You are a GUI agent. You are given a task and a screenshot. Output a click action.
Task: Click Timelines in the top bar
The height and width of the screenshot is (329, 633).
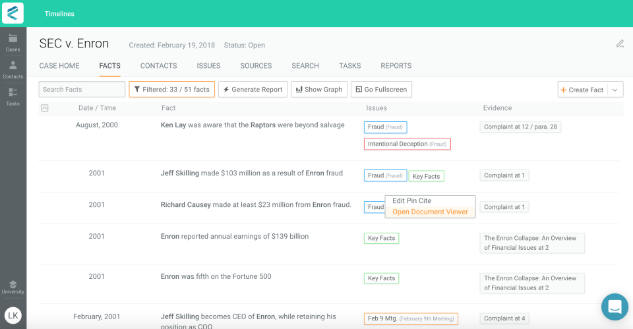59,14
